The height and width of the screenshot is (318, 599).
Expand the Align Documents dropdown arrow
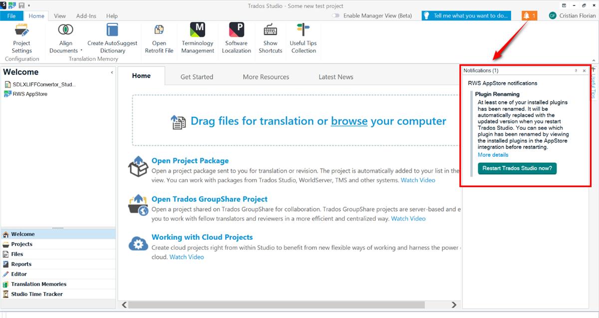pos(81,50)
